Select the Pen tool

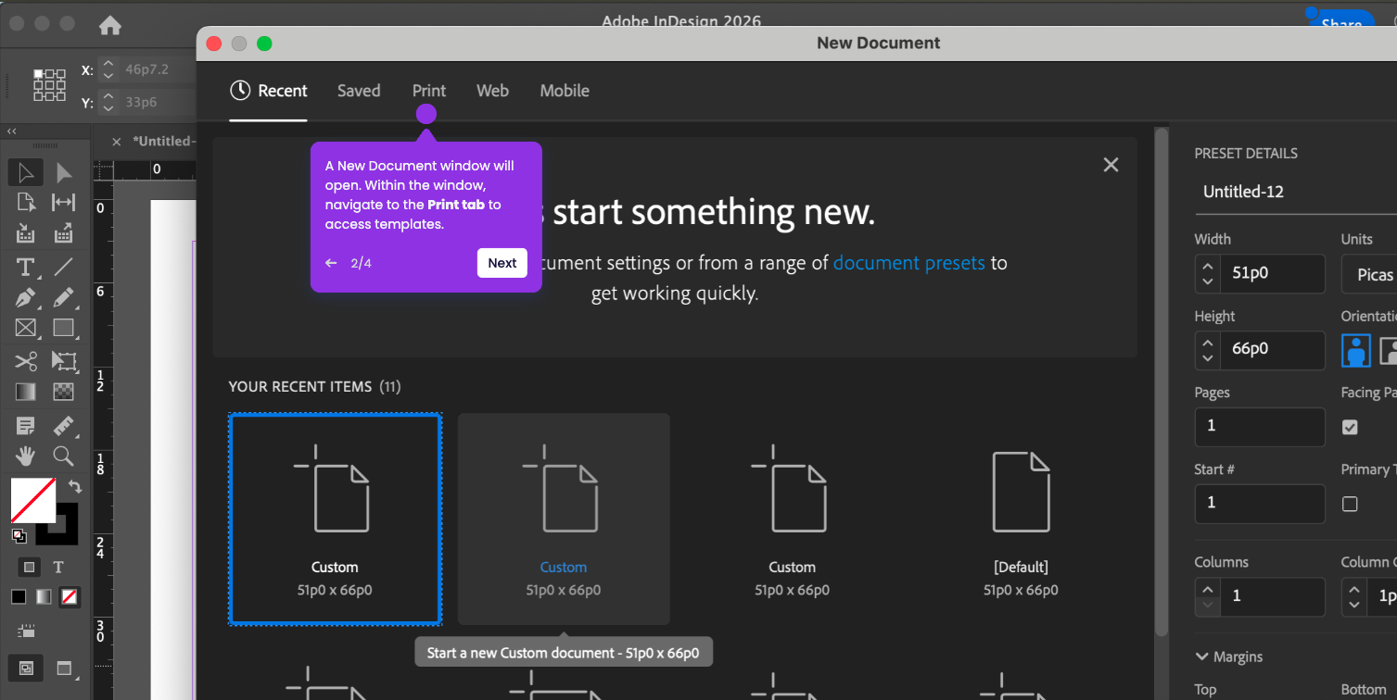[26, 298]
